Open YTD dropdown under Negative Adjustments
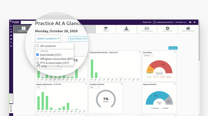This screenshot has height=116, width=208. [41, 87]
